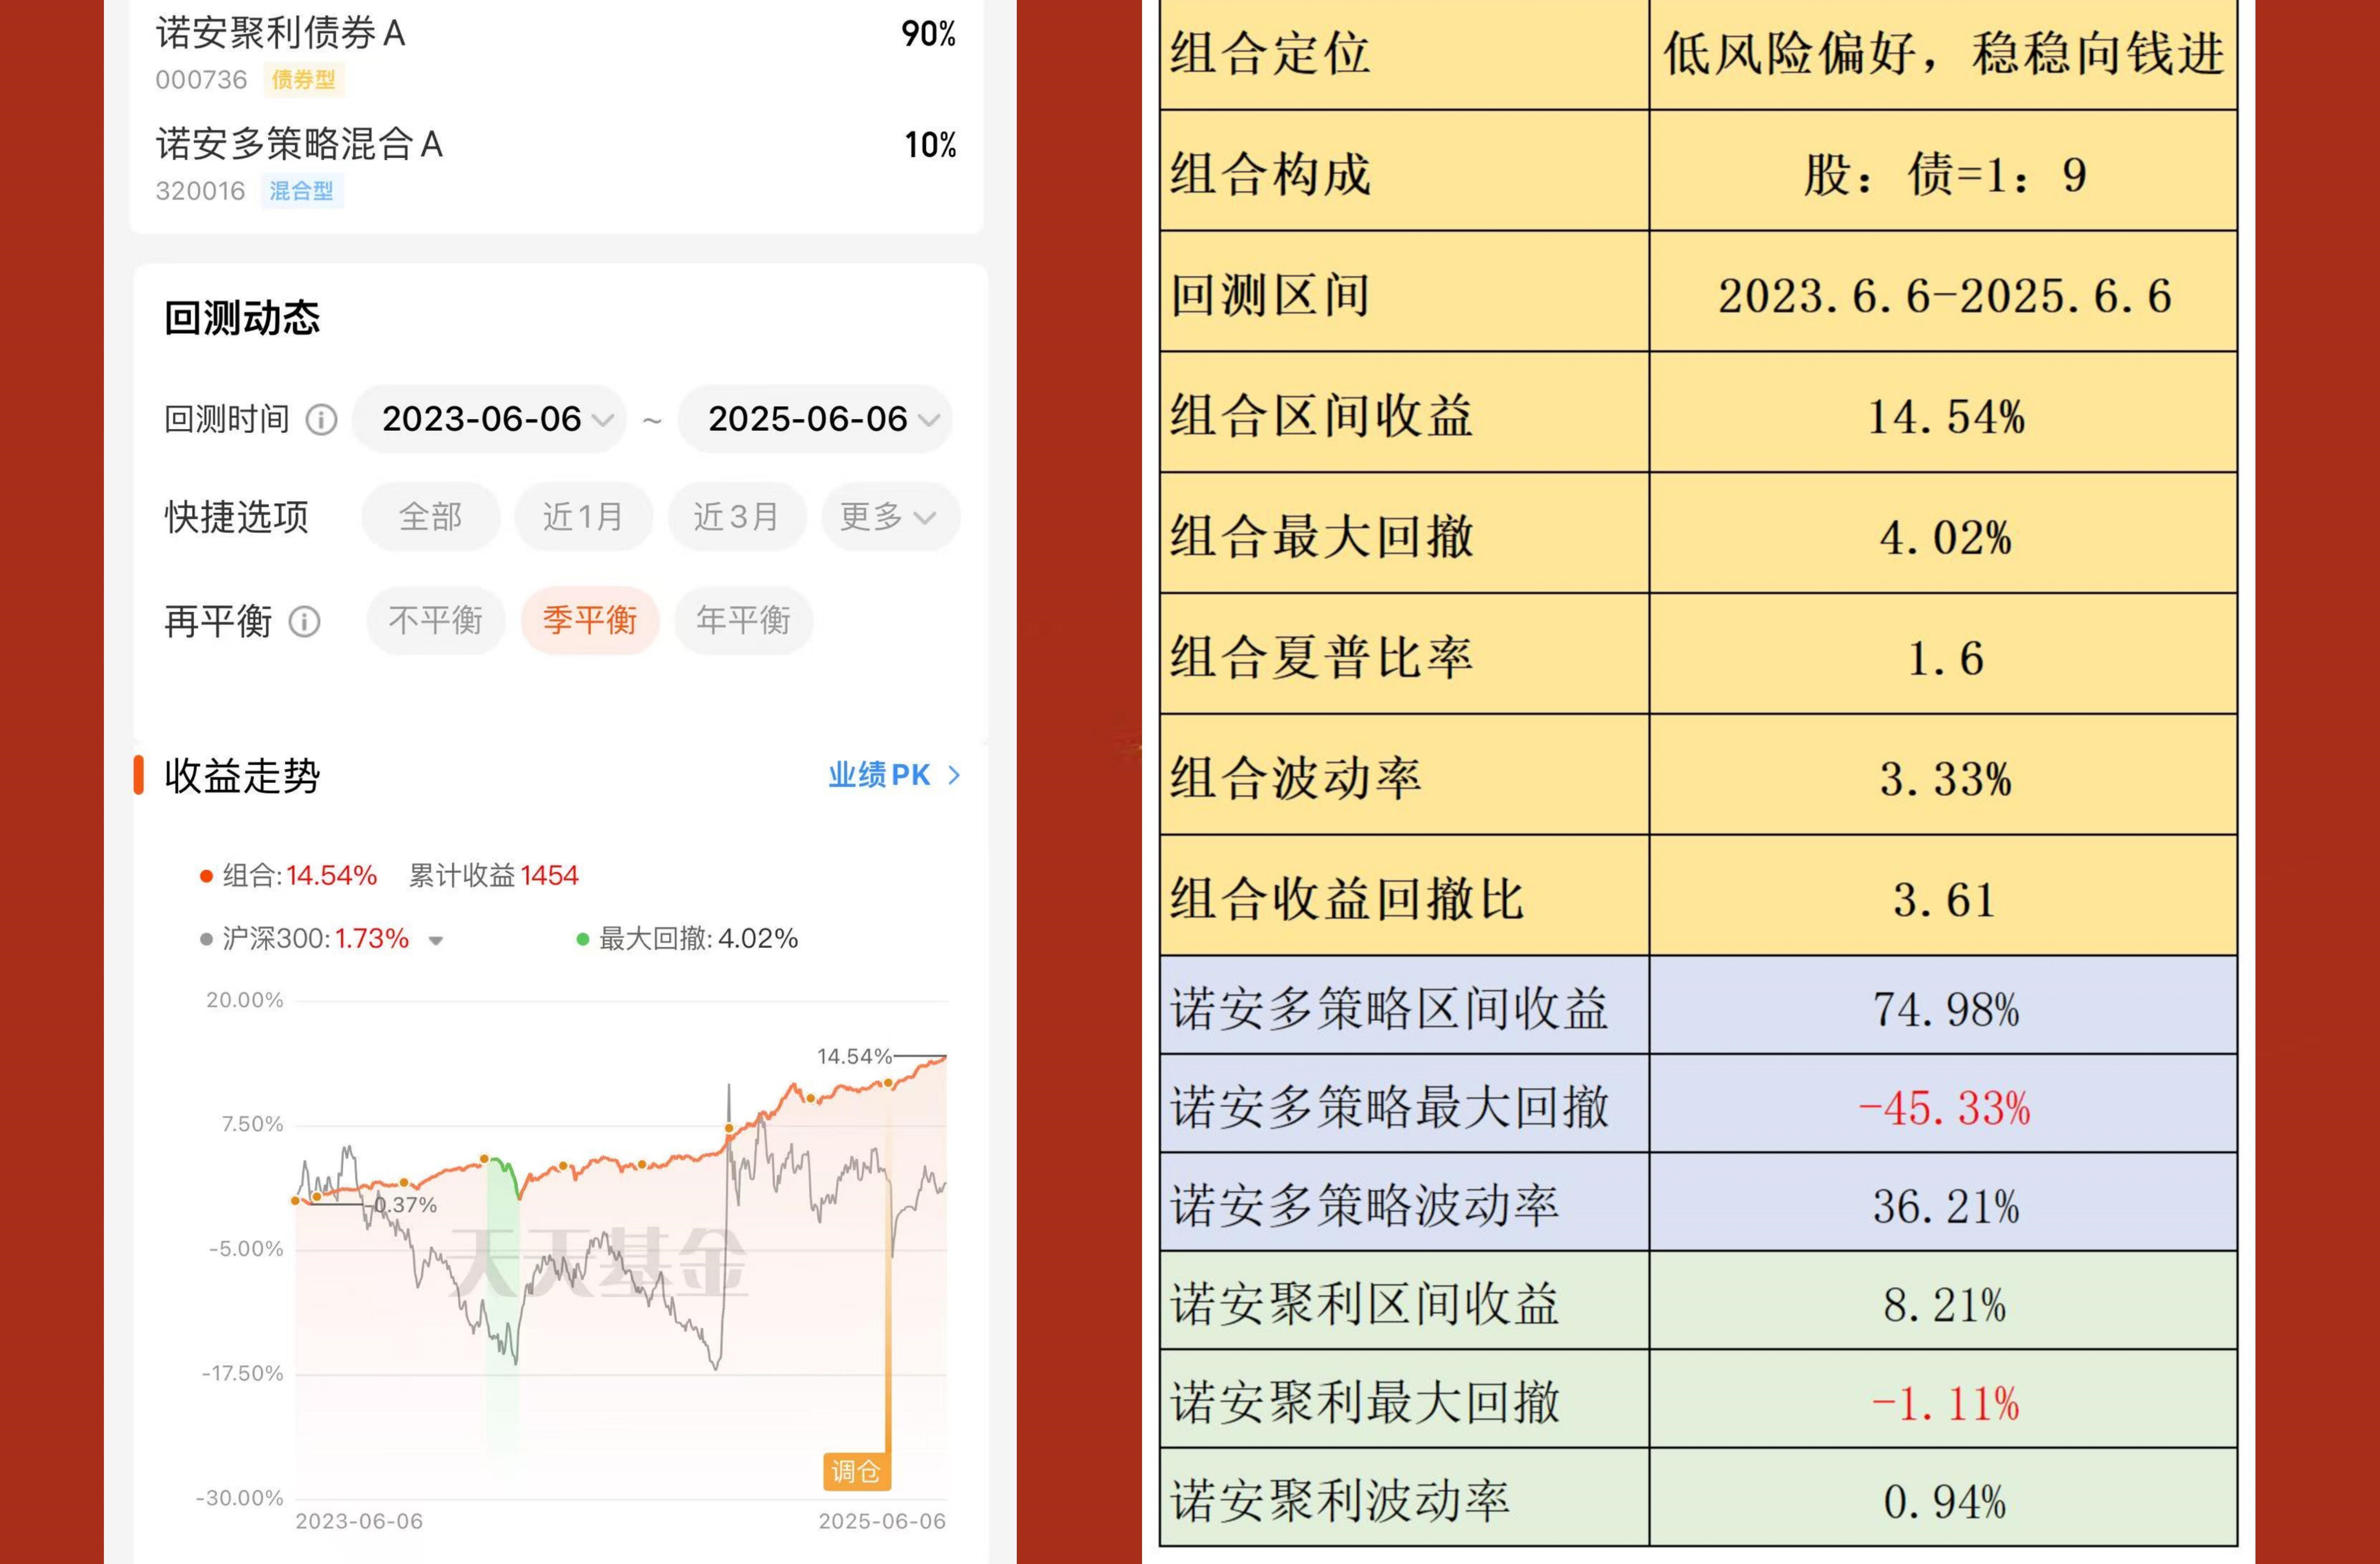
Task: Click fund code 000736
Action: pyautogui.click(x=201, y=80)
